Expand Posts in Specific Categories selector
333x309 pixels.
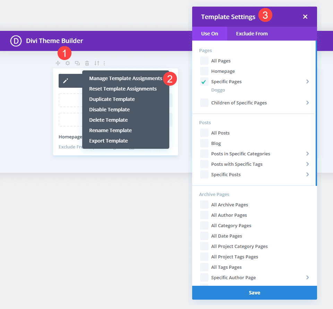[307, 154]
